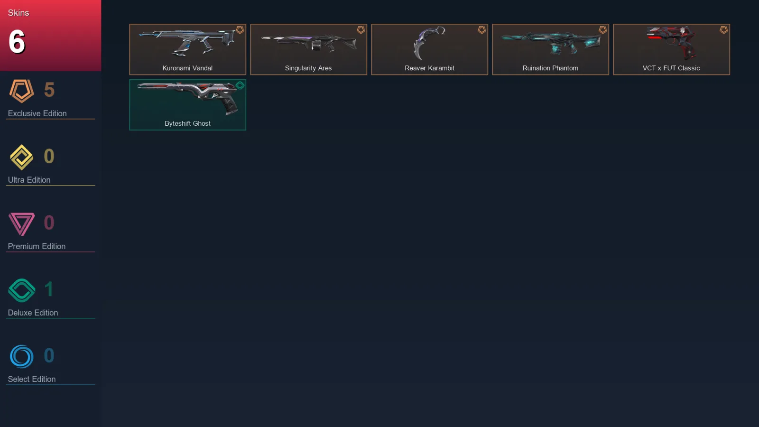Click the Premium Edition triangle icon

[21, 224]
